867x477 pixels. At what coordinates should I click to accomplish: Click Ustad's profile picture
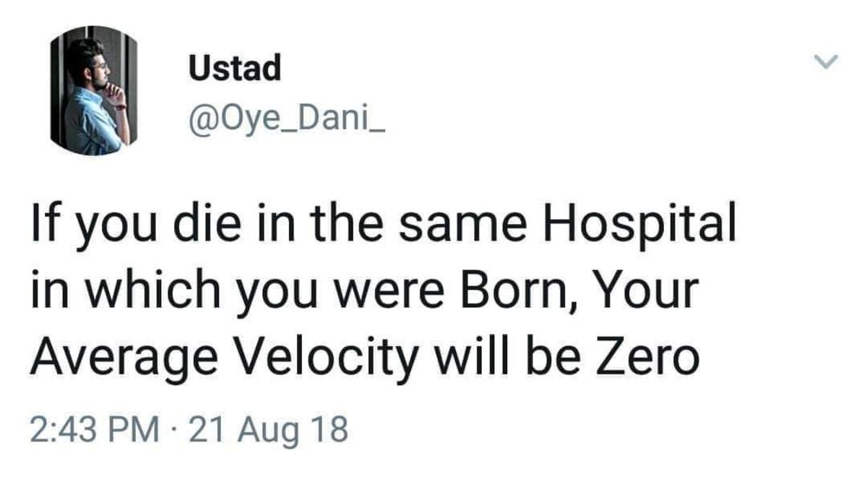(x=89, y=90)
